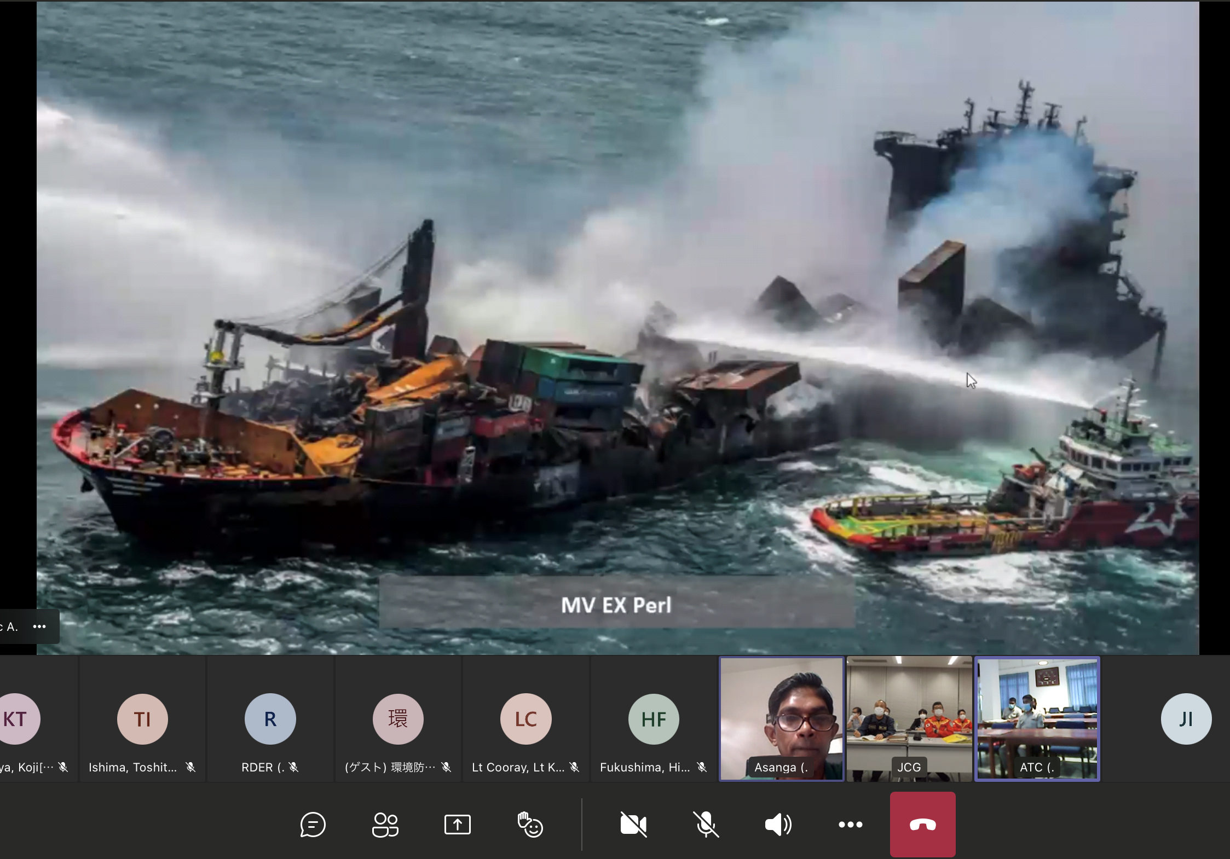The width and height of the screenshot is (1230, 859).
Task: Select the JCG video tile
Action: pos(909,718)
